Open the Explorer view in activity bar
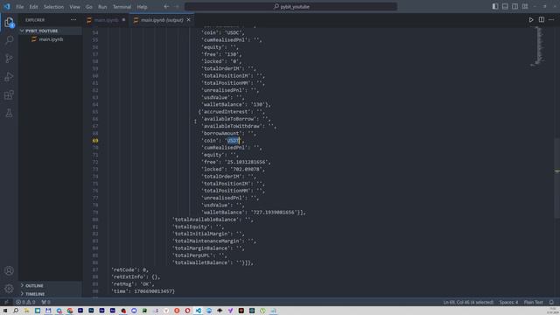Viewport: 560px width, 315px height. 10,23
